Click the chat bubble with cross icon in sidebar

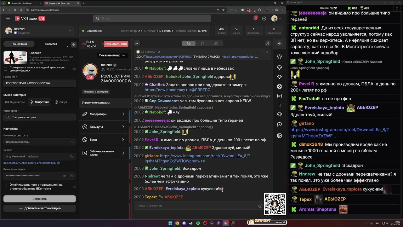click(x=279, y=125)
